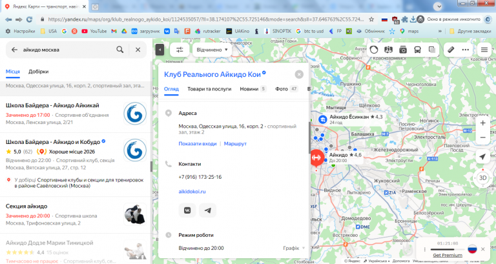The image size is (496, 264).
Task: Click the Get Premium link in the widget
Action: coord(448,255)
